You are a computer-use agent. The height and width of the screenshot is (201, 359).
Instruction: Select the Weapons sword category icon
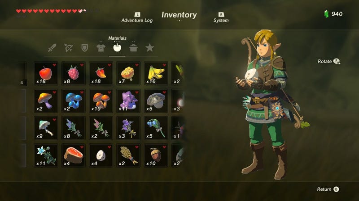[x=52, y=48]
